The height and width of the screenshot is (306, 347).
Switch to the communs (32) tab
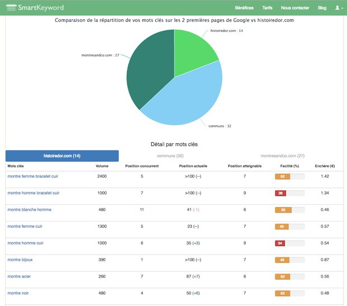tap(170, 156)
